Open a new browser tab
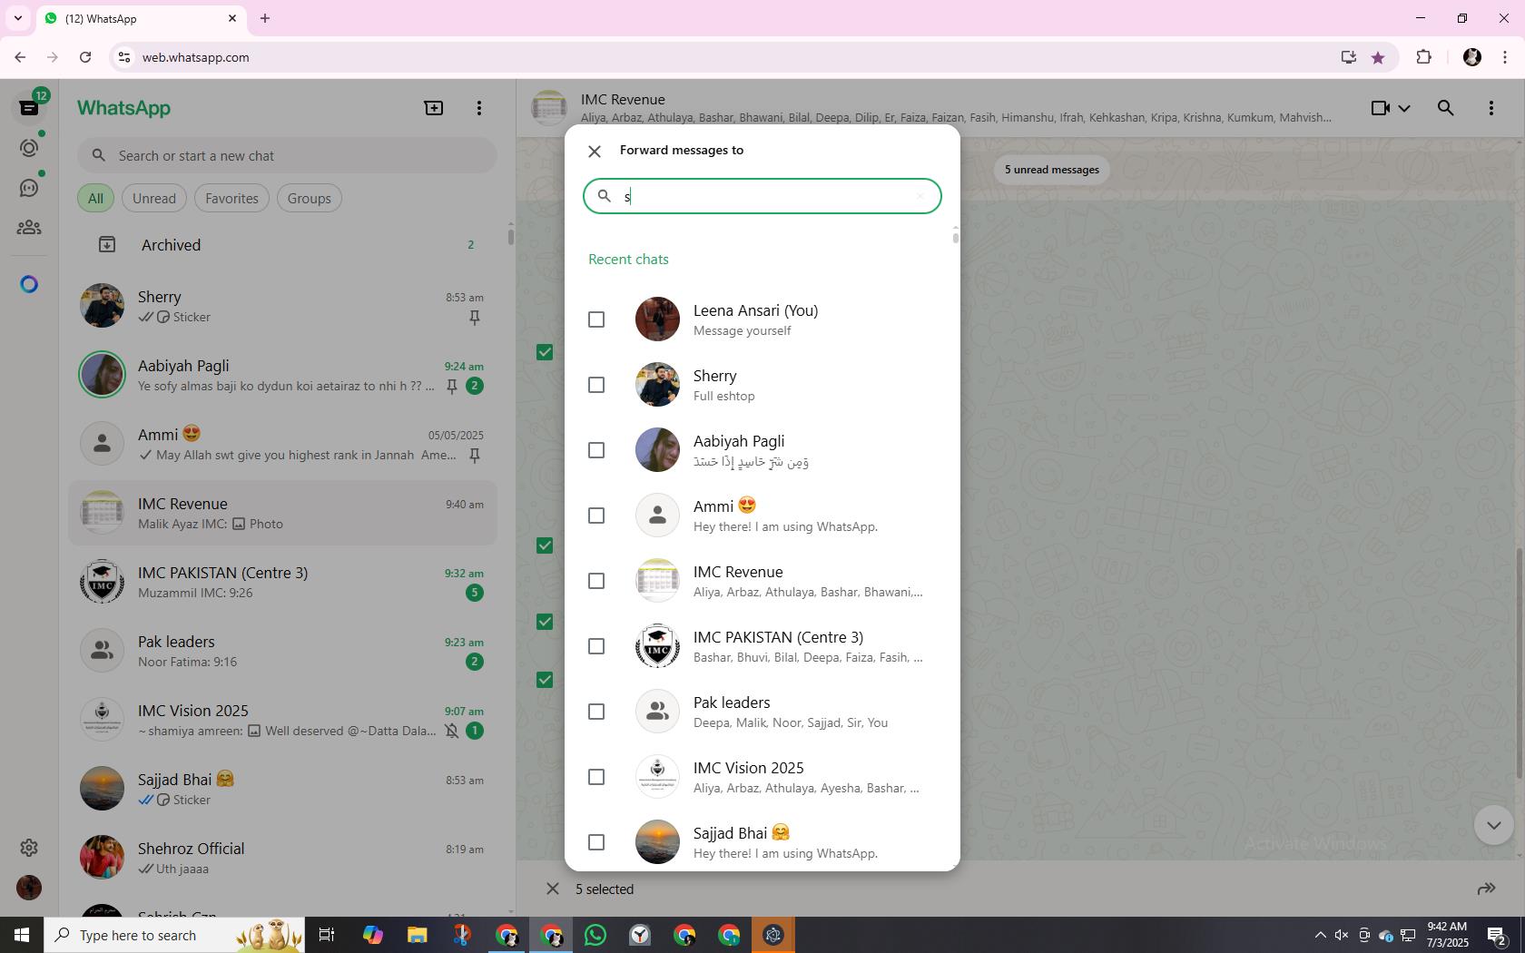Image resolution: width=1525 pixels, height=953 pixels. tap(265, 18)
